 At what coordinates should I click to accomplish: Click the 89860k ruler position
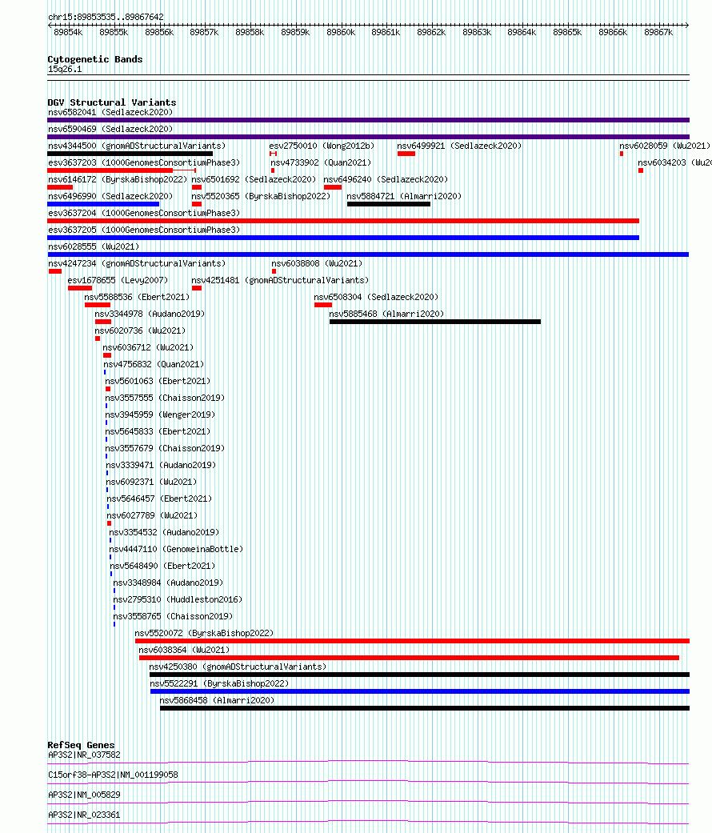pos(341,33)
